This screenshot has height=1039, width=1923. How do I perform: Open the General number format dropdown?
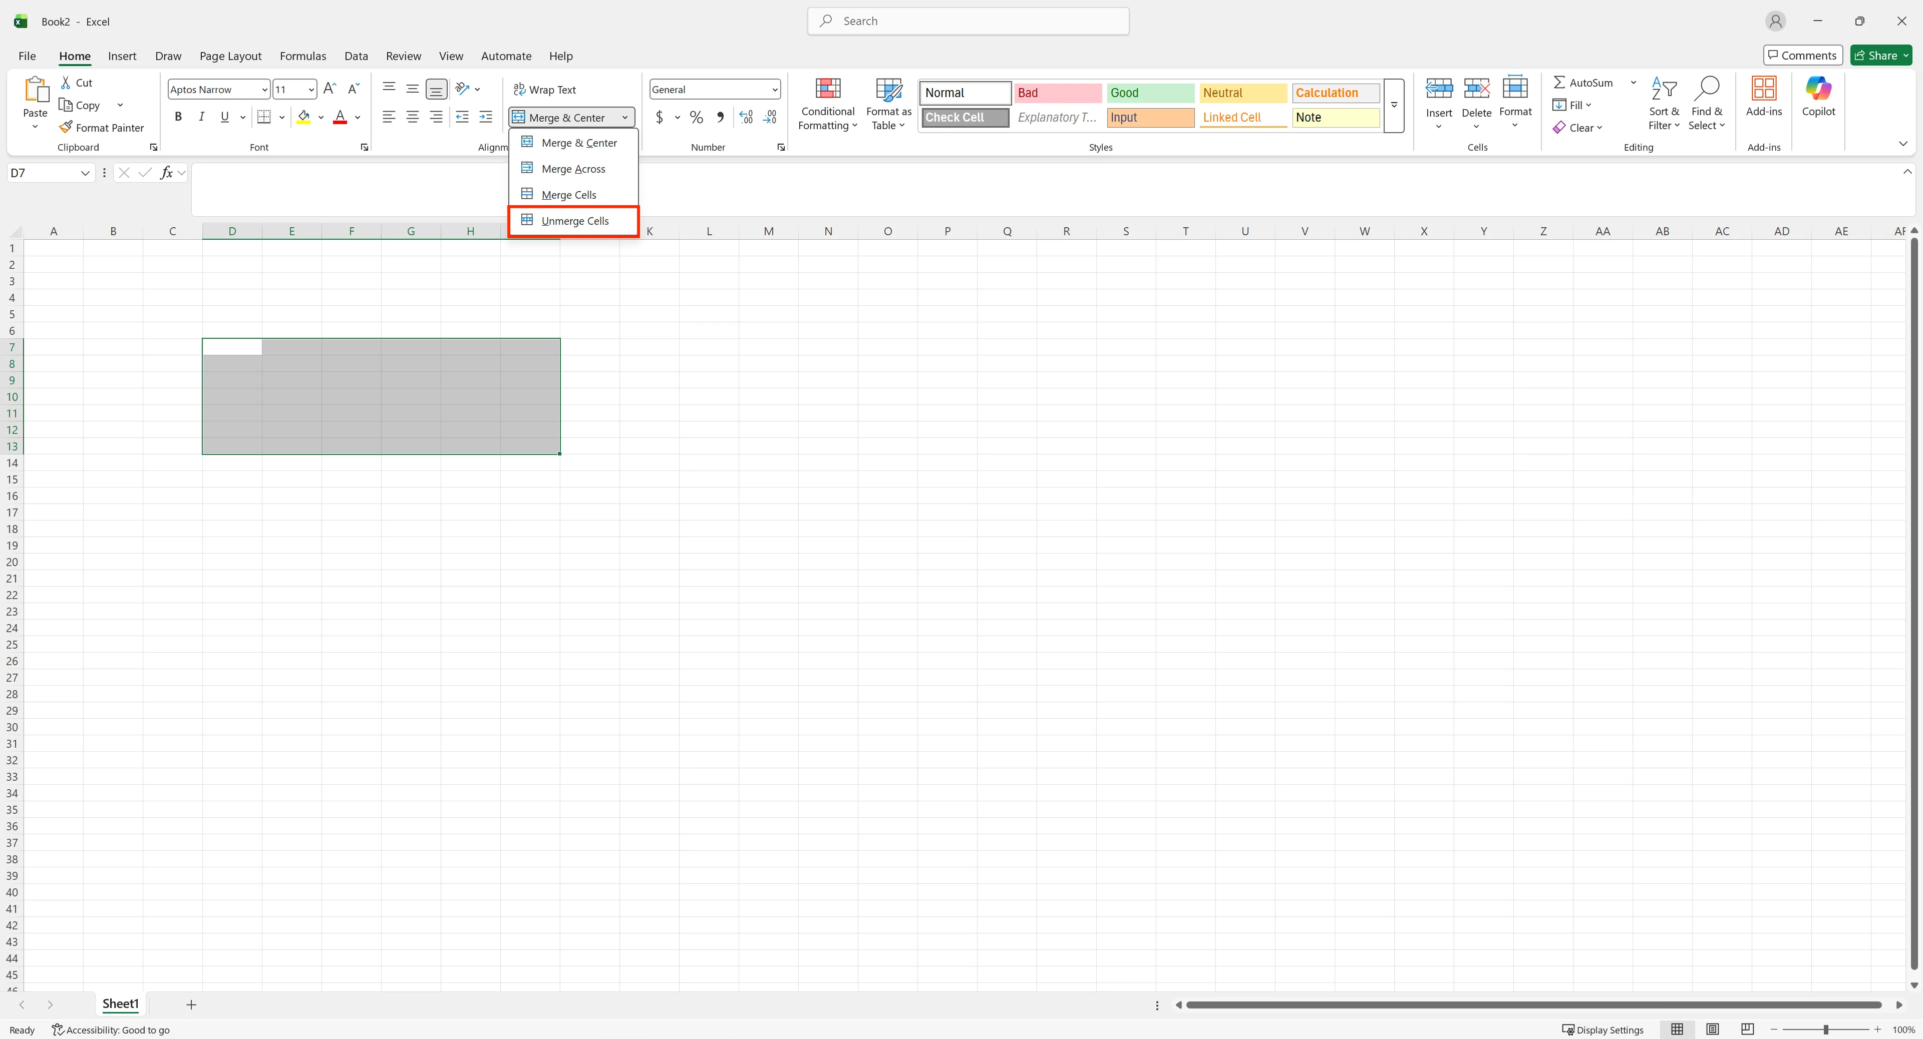[x=774, y=89]
